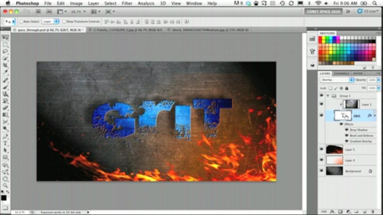Select the Brush tool
The height and width of the screenshot is (215, 383).
[5, 87]
